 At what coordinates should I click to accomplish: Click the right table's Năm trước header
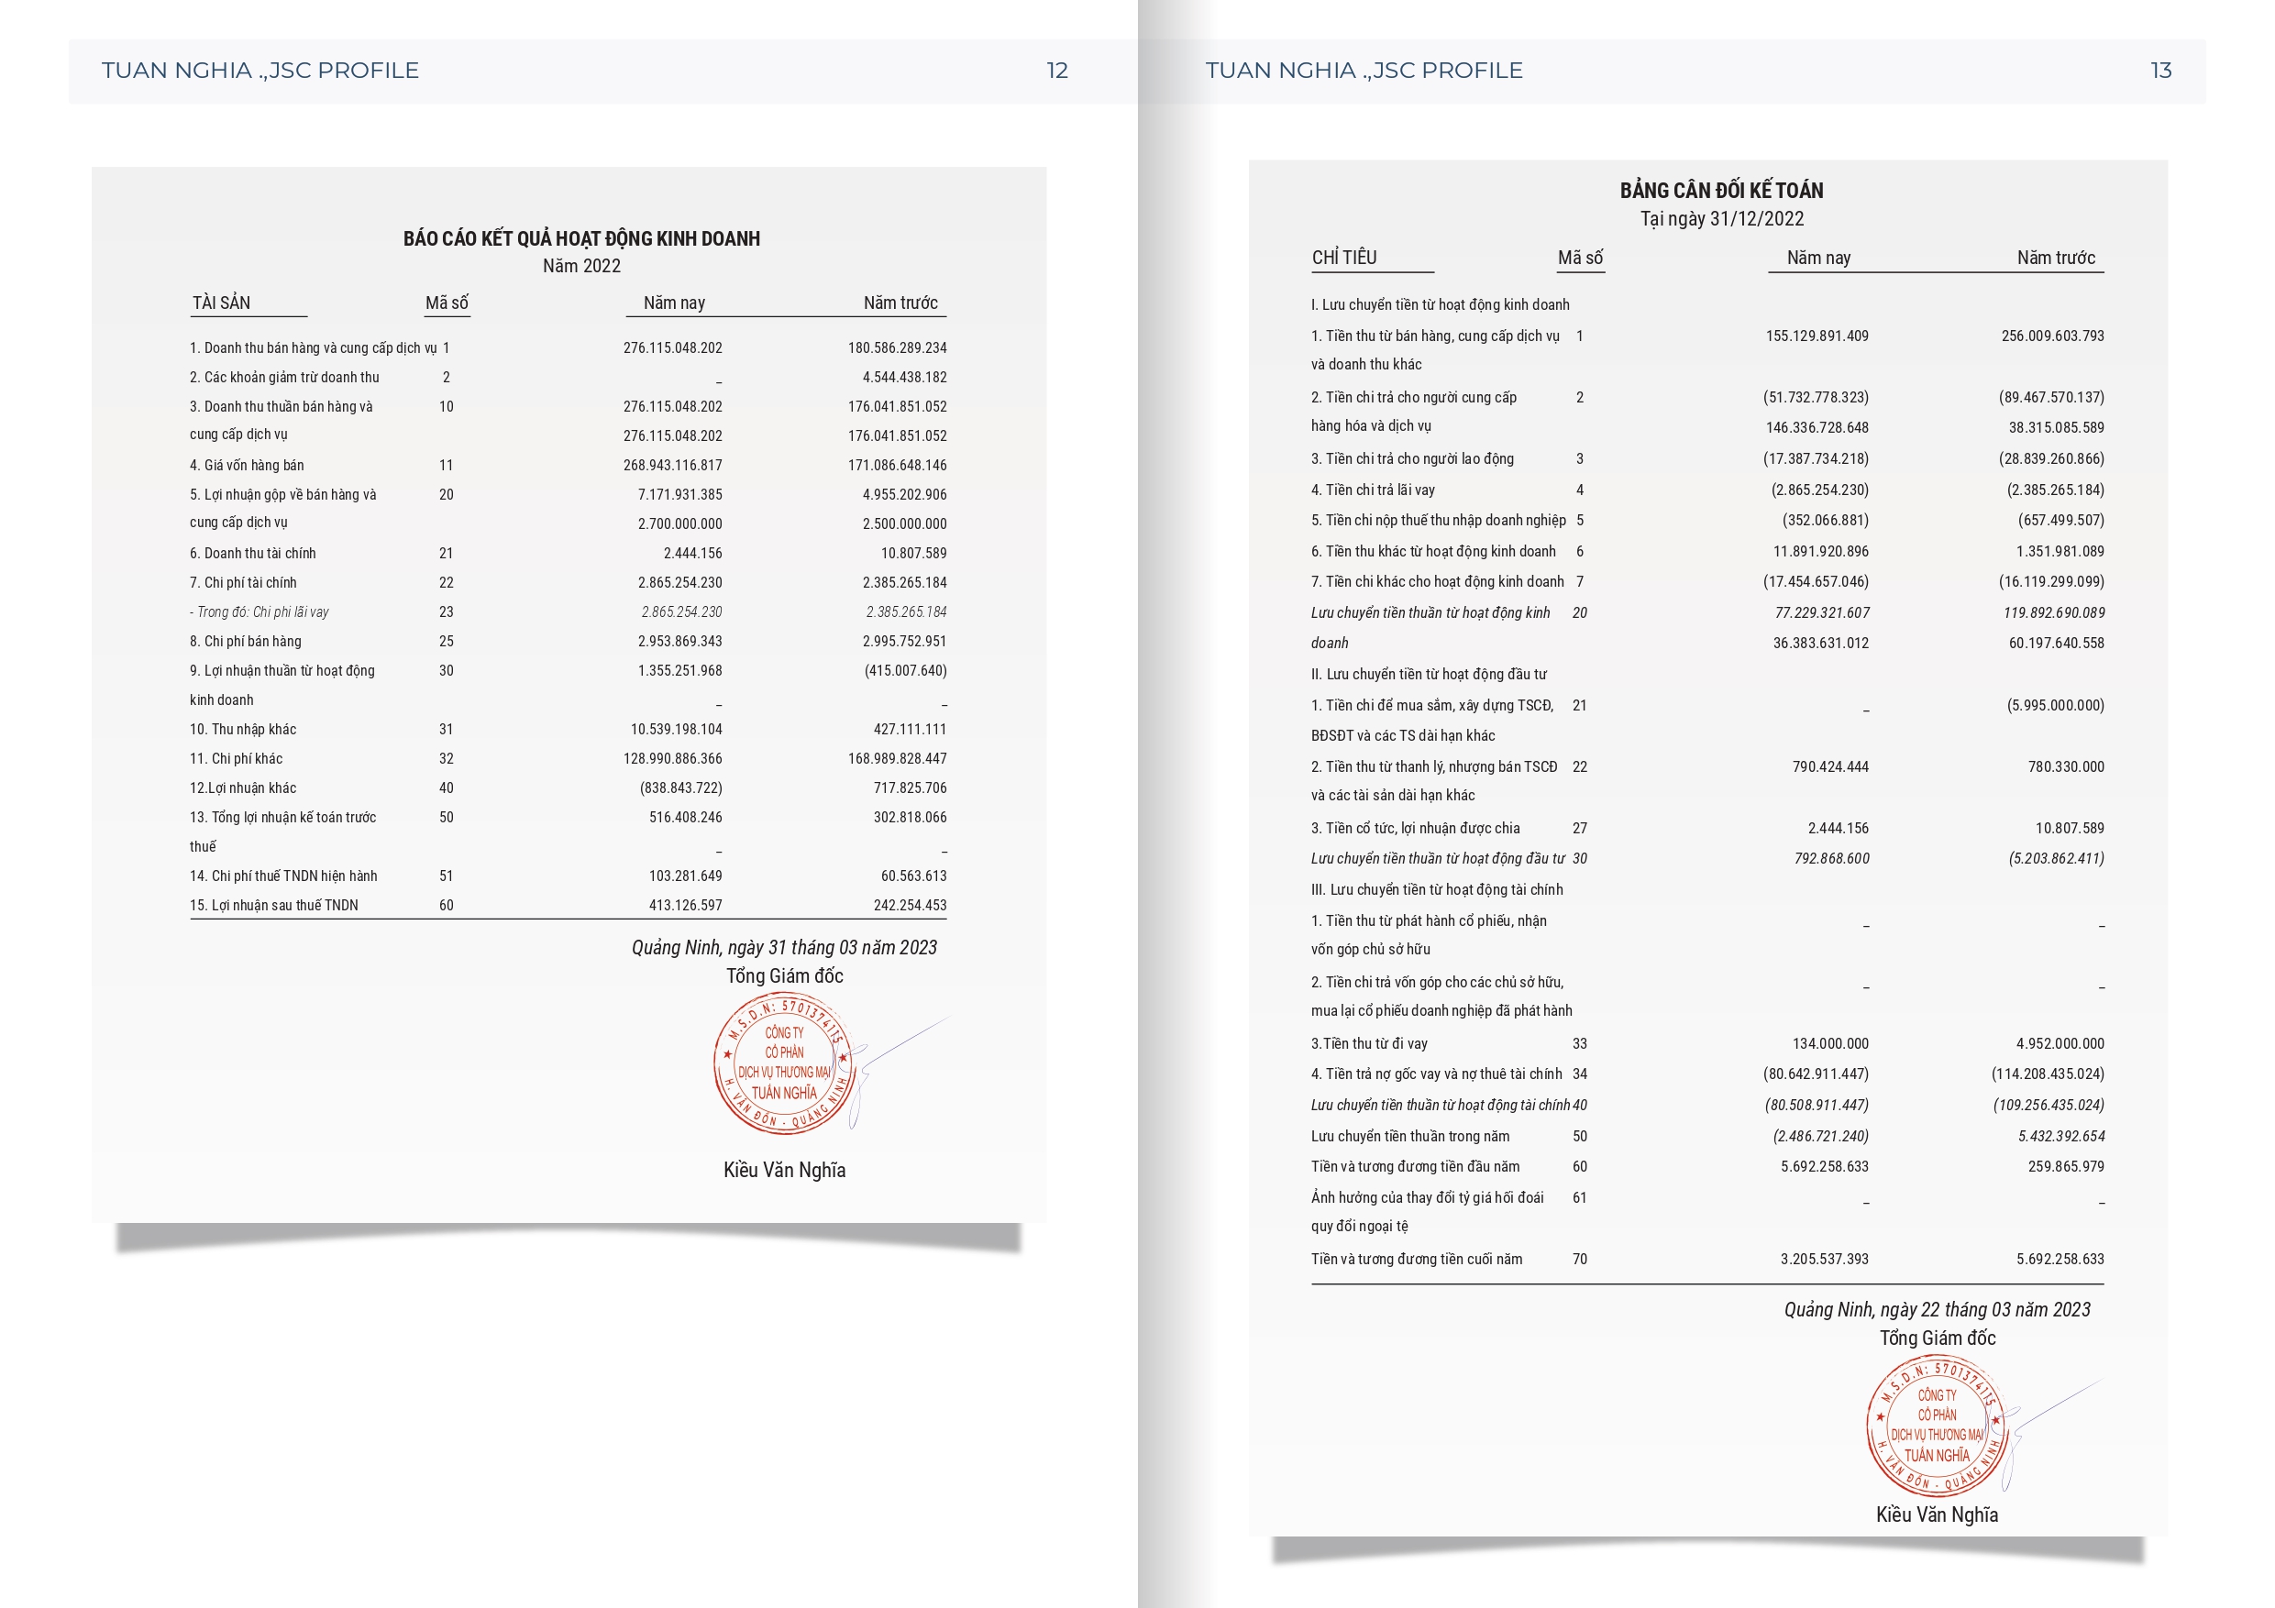point(2055,258)
